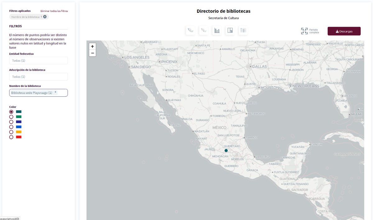Open the Entidad federativa dropdown

coord(38,60)
